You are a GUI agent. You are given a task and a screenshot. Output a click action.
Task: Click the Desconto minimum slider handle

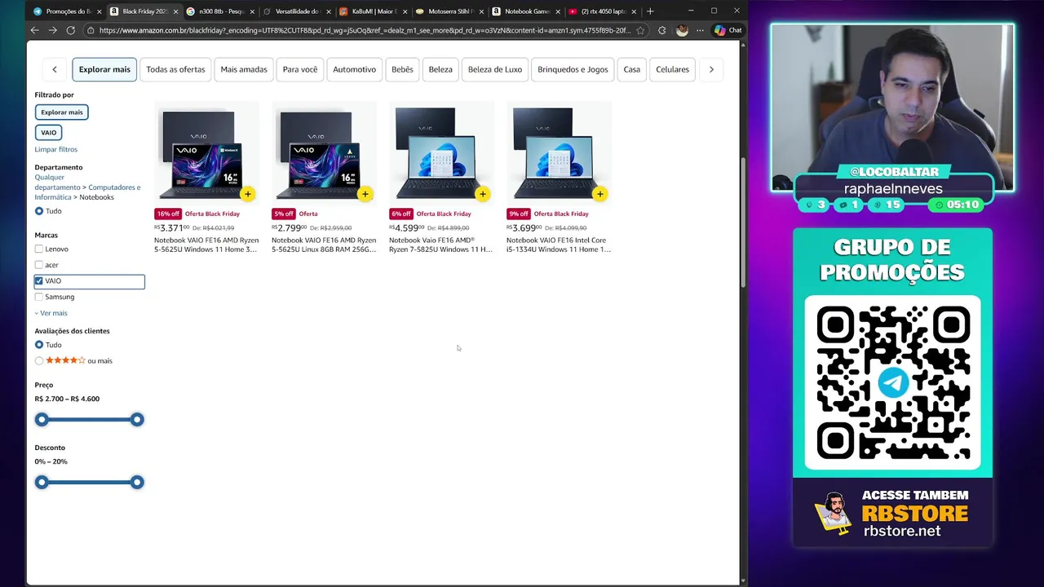(x=42, y=482)
